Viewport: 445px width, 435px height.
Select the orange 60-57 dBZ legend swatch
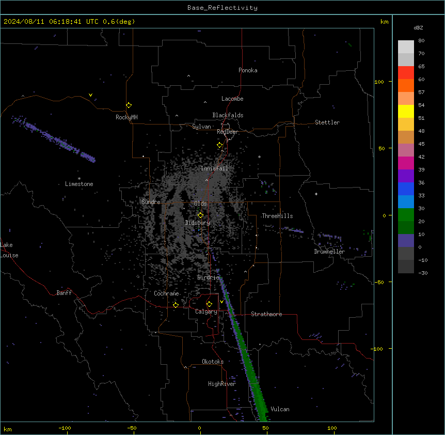406,85
